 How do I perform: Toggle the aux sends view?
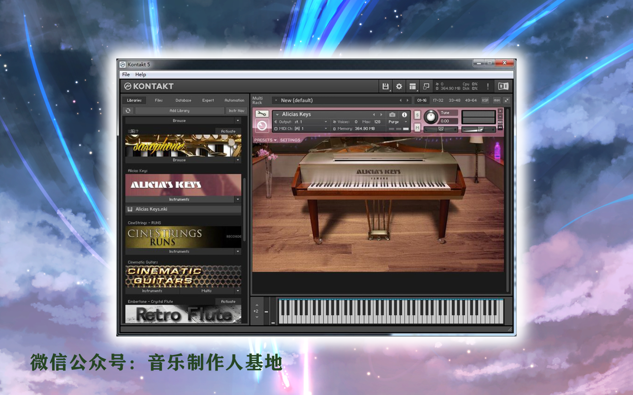pyautogui.click(x=496, y=100)
